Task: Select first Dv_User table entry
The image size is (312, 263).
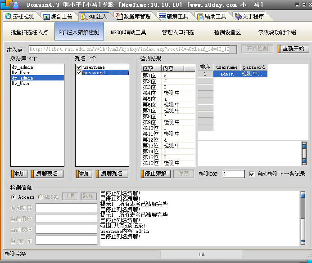Action: point(37,72)
